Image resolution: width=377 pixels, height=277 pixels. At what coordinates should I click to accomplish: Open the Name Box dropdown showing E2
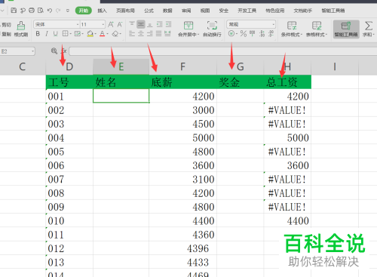tap(32, 51)
